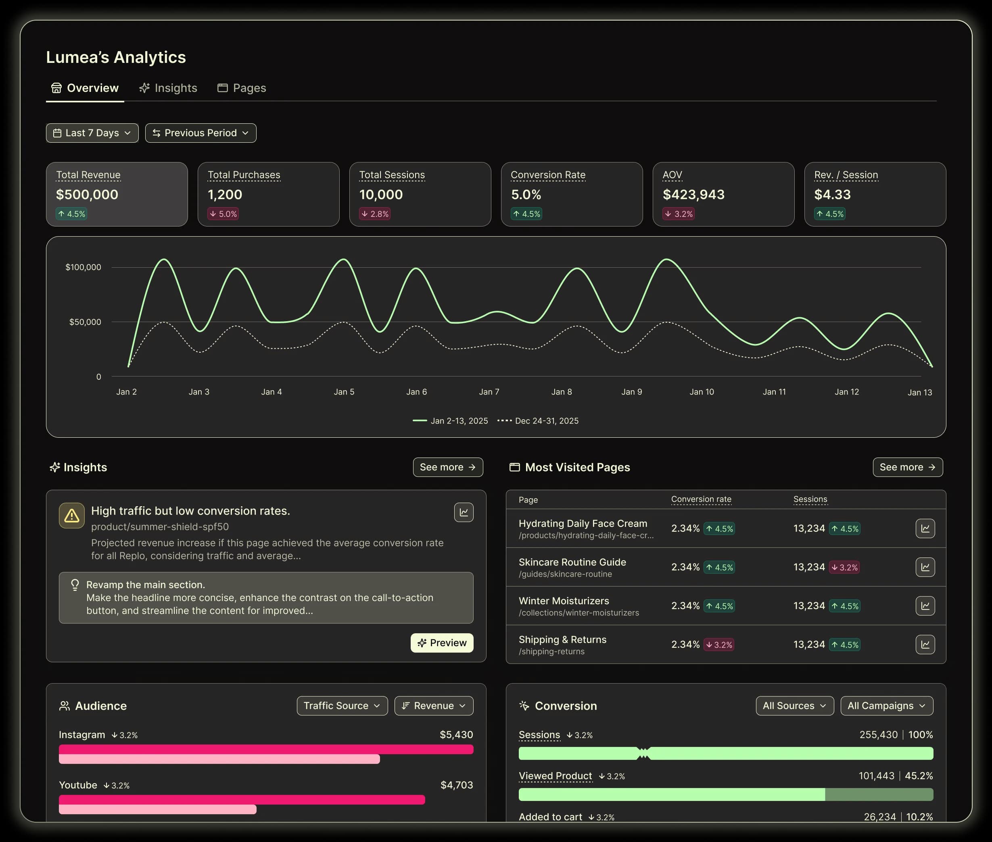
Task: Open the All Campaigns dropdown
Action: 887,706
